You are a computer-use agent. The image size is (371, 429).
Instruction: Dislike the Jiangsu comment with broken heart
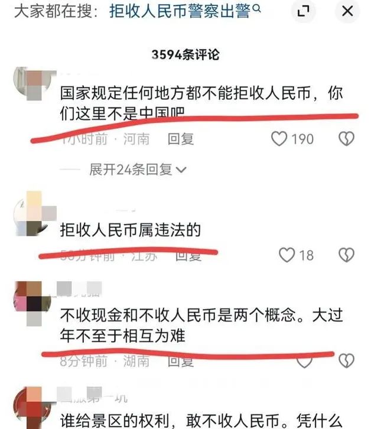[x=346, y=255]
